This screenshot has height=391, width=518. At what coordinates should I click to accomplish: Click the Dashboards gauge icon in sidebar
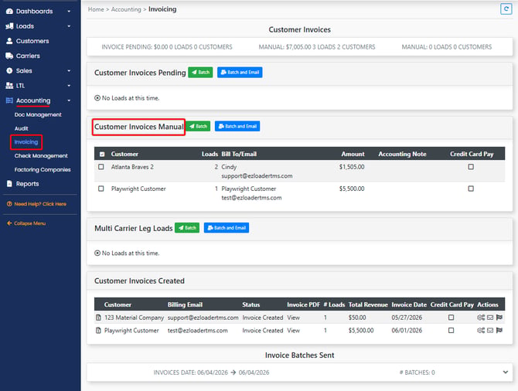[9, 12]
